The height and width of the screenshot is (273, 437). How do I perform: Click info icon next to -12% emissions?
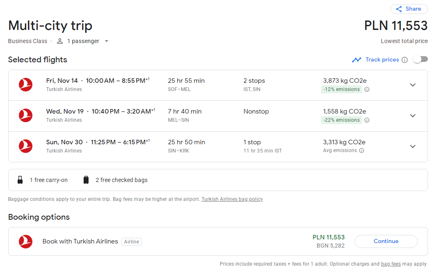367,89
